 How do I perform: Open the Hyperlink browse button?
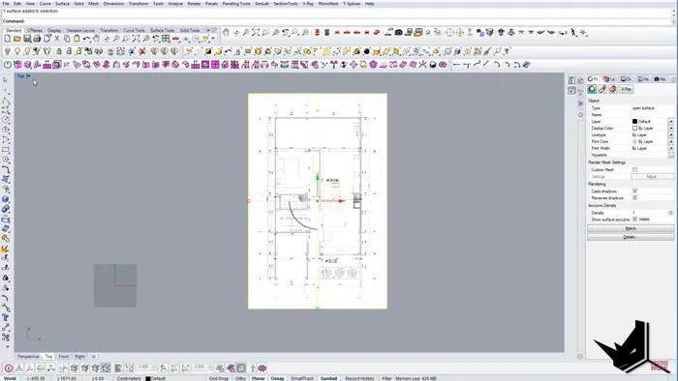click(671, 155)
